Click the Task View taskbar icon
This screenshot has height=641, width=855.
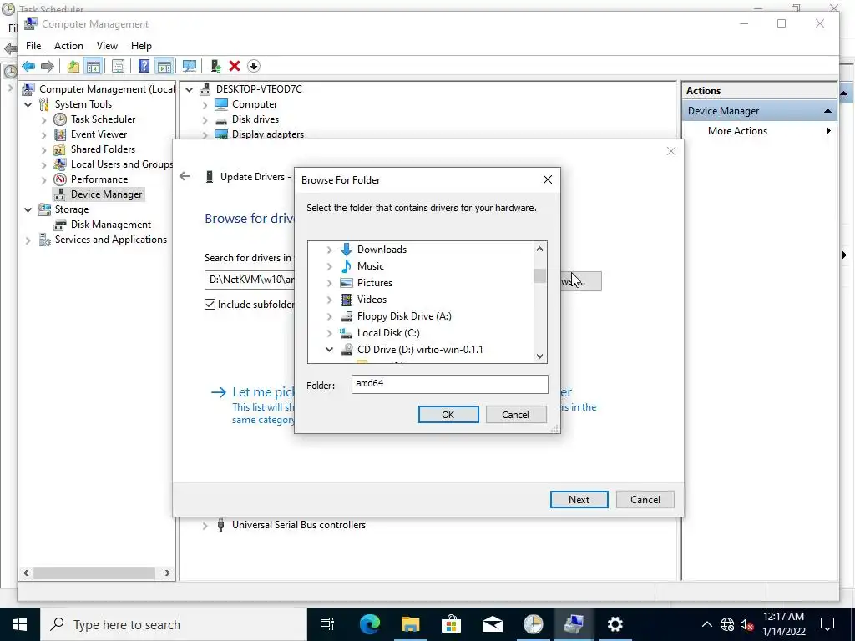(x=326, y=624)
